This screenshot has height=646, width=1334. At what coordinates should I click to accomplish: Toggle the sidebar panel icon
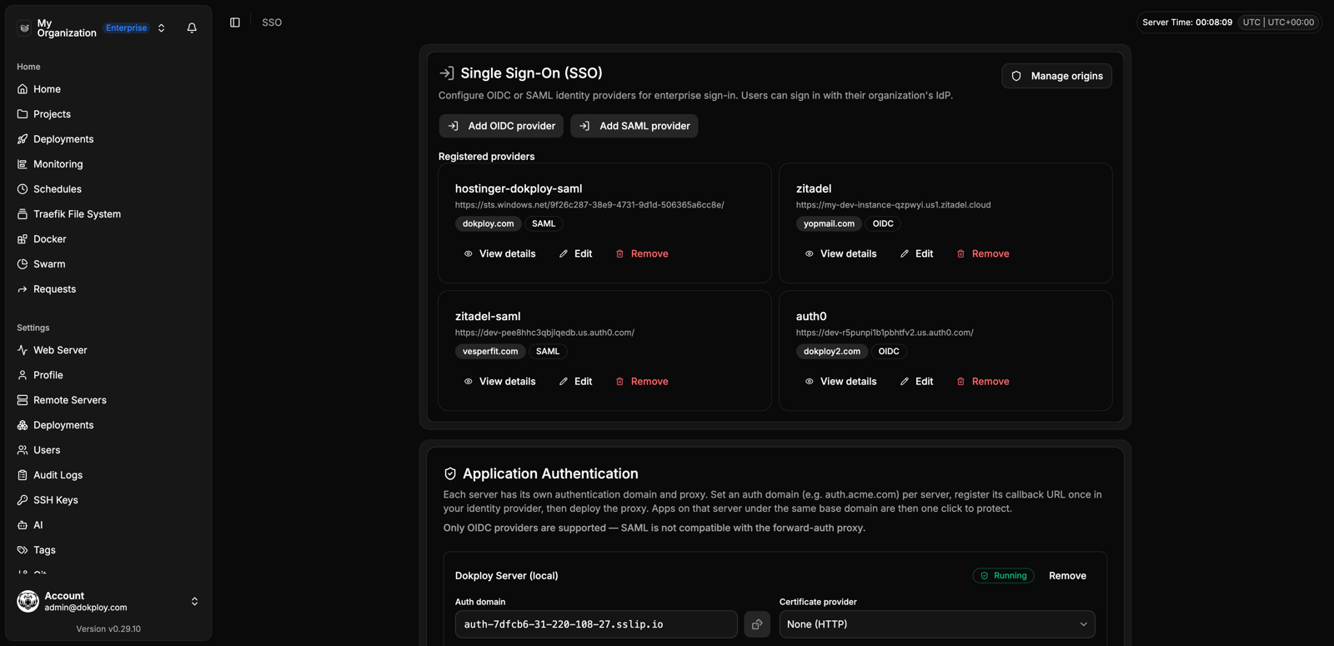click(235, 23)
